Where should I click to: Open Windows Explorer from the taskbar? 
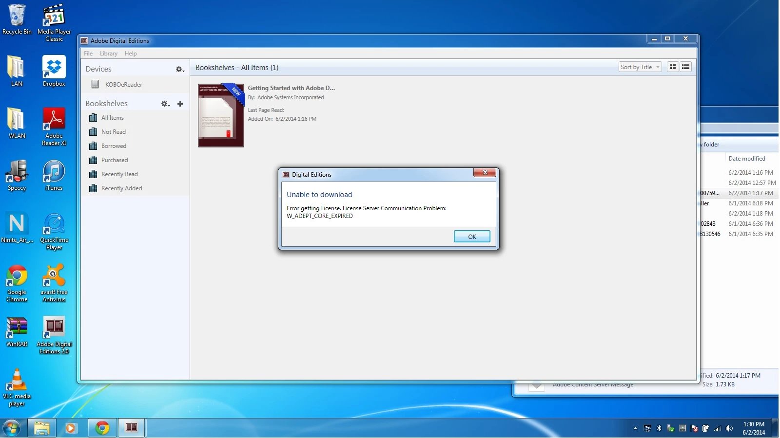coord(42,428)
